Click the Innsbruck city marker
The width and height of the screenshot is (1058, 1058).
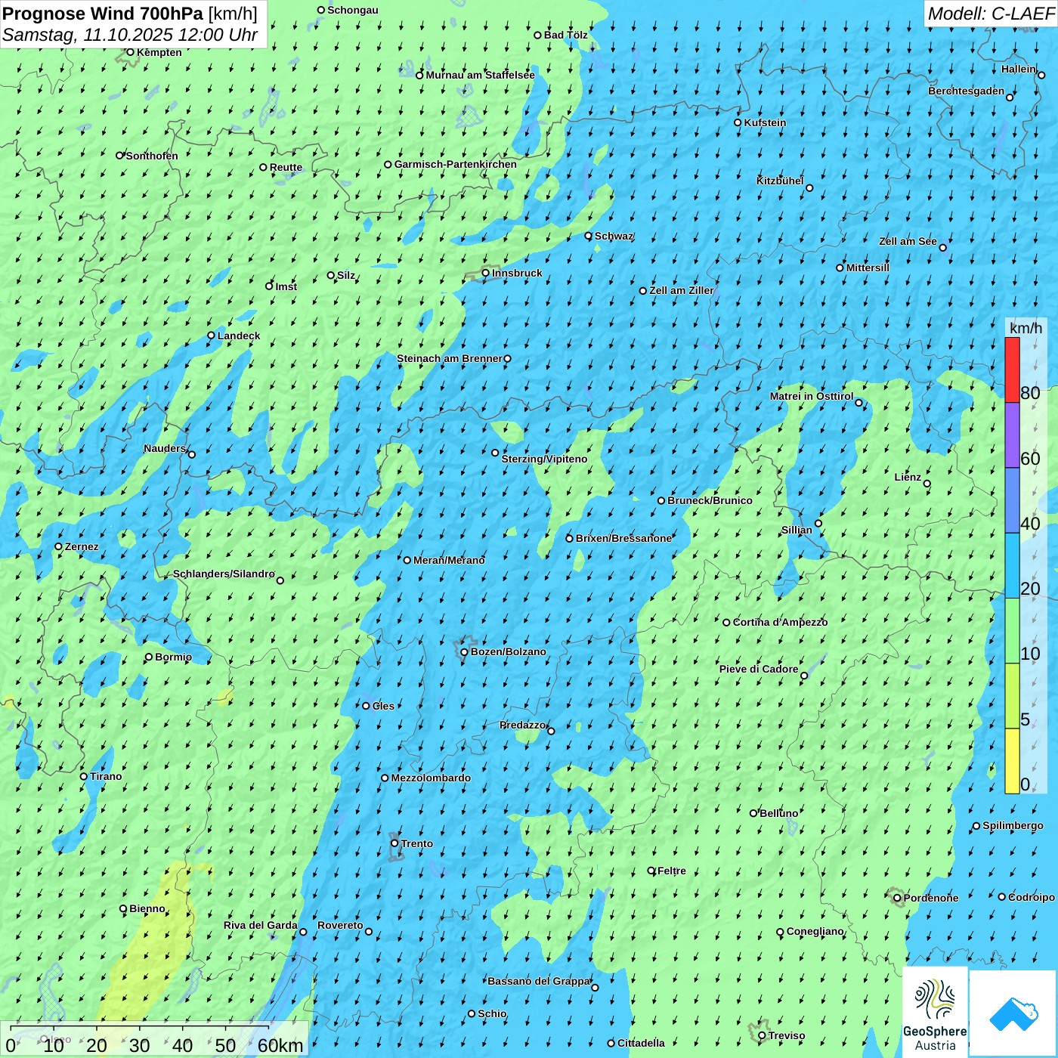(x=486, y=273)
